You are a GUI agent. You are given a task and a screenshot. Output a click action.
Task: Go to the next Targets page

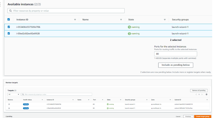[x=202, y=95]
